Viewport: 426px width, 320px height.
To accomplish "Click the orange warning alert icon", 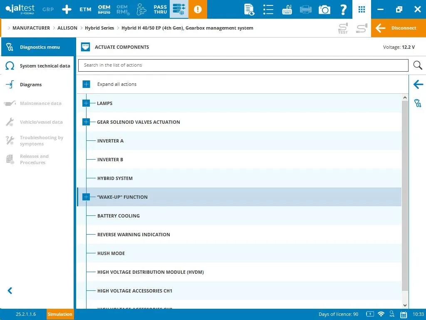I will coord(198,9).
